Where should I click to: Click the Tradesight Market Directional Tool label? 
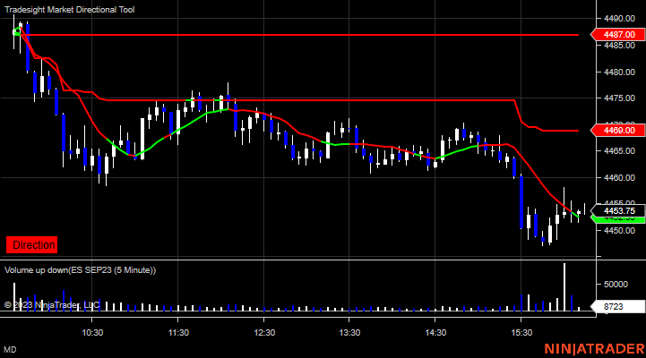point(69,10)
